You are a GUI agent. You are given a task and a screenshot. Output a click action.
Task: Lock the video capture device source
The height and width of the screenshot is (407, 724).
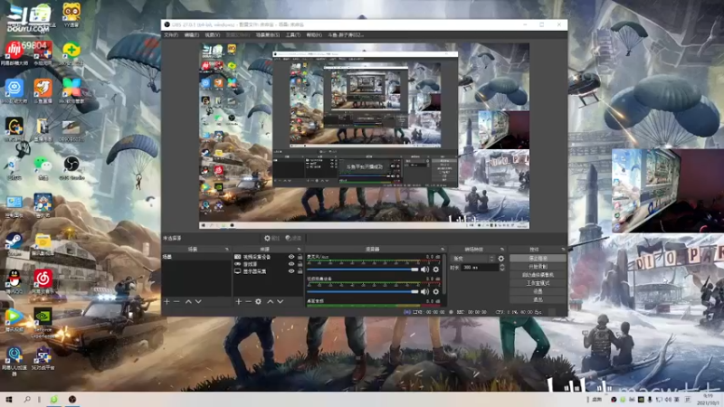[300, 257]
